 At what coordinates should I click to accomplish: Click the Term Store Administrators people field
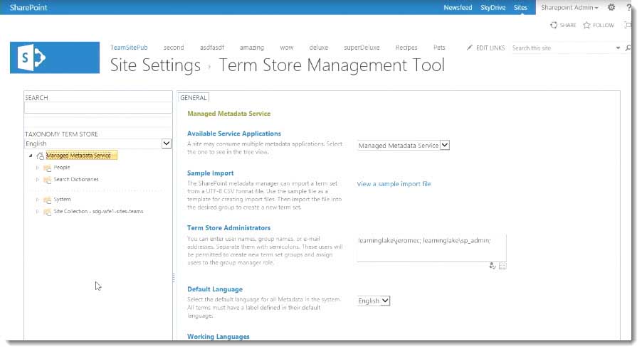(x=431, y=248)
